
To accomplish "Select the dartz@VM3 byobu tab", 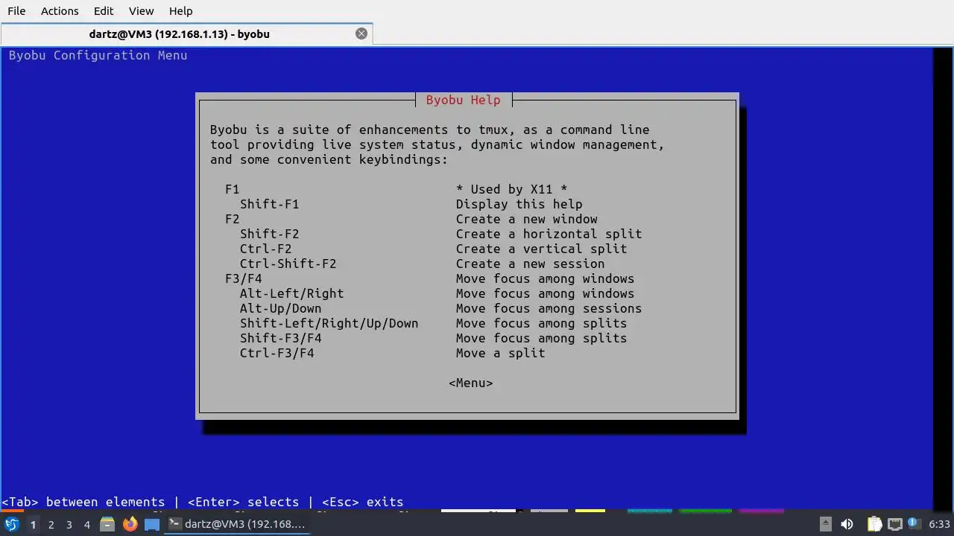I will click(179, 33).
